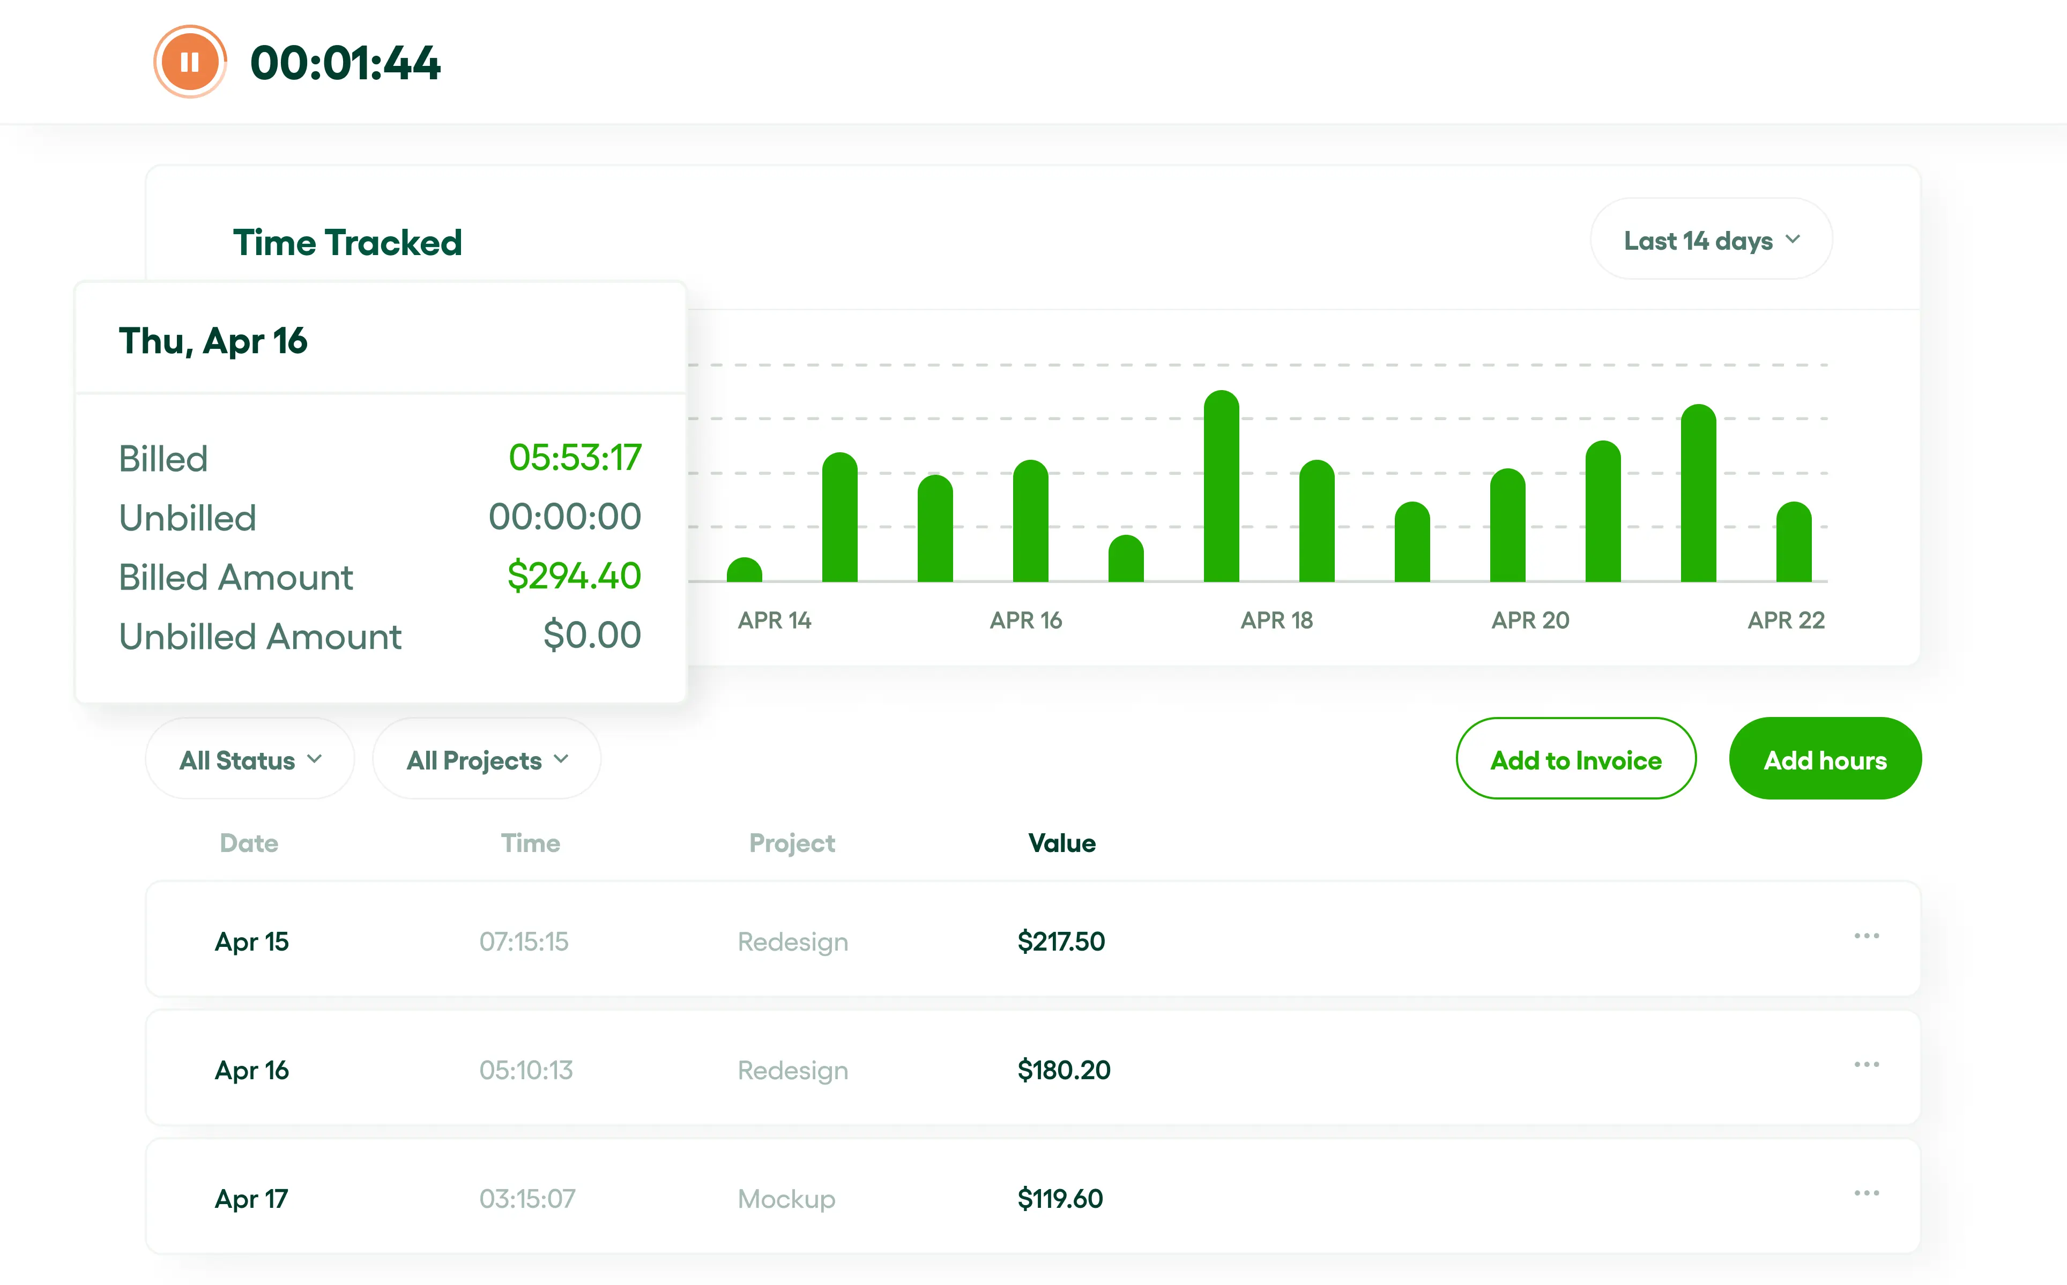Open the All Projects filter
This screenshot has height=1285, width=2067.
click(486, 759)
